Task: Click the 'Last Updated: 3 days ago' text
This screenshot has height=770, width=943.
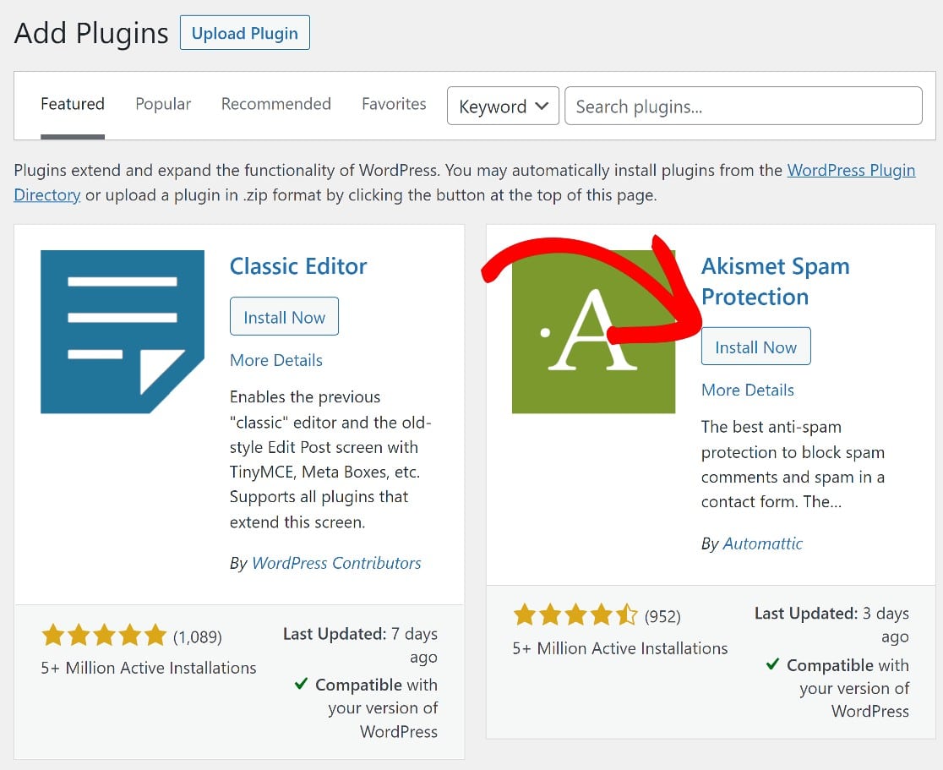Action: point(831,625)
